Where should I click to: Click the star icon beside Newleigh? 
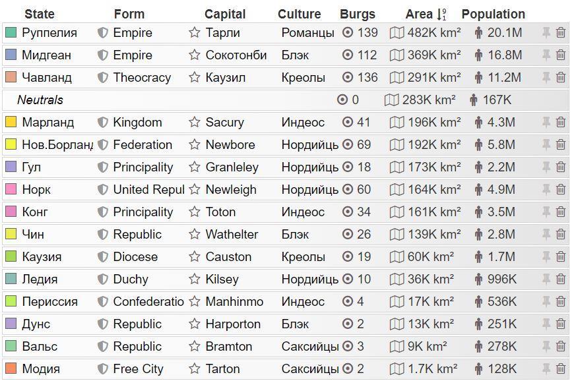[x=194, y=189]
